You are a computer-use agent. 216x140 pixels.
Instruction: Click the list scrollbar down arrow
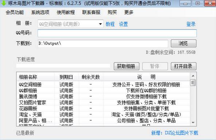[x=193, y=122]
